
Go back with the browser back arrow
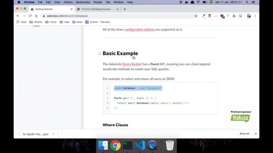[x=18, y=16]
